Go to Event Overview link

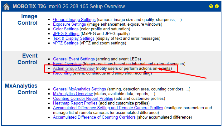tap(67, 64)
